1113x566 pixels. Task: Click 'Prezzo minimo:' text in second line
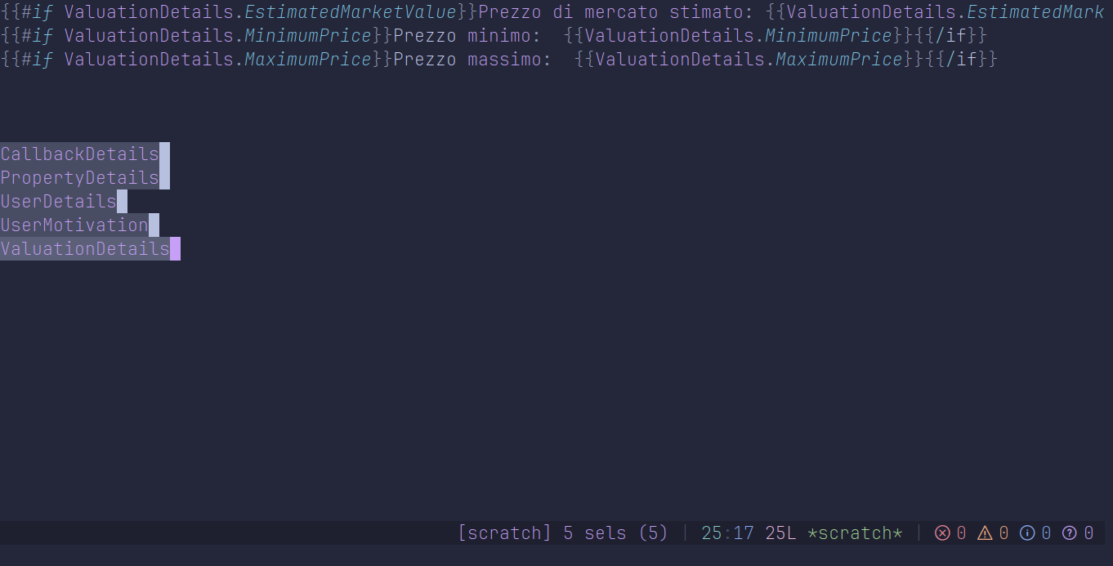click(x=473, y=36)
